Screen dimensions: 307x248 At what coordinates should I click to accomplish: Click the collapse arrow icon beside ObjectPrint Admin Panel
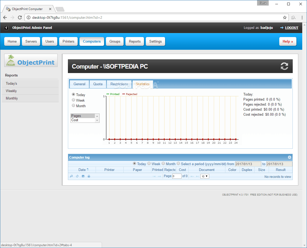(6, 28)
